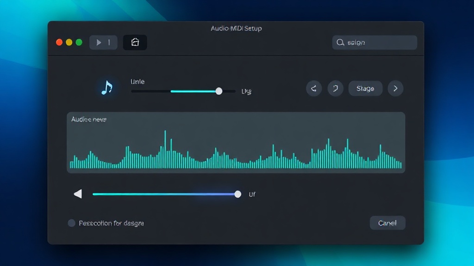Click the right chevron round button
This screenshot has height=266, width=474.
(x=395, y=88)
